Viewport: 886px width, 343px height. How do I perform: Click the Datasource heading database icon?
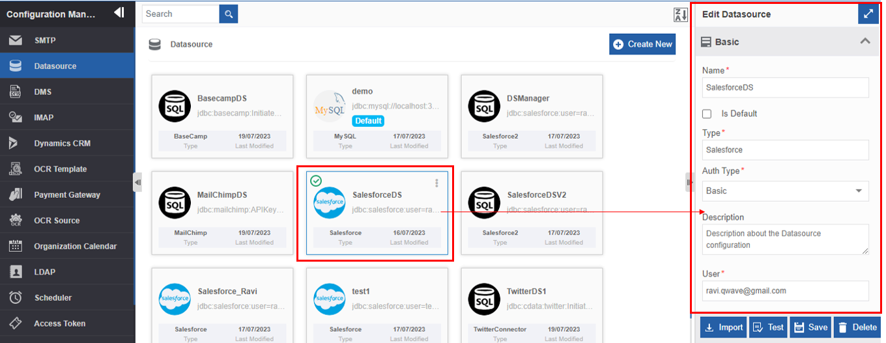[154, 44]
